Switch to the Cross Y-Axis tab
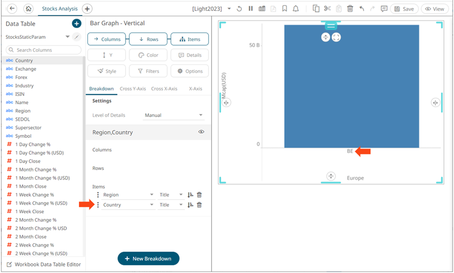This screenshot has height=273, width=454. 133,89
